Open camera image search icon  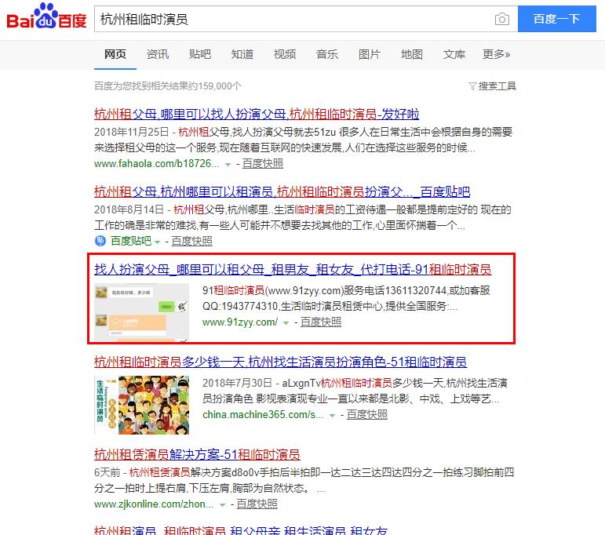point(501,19)
